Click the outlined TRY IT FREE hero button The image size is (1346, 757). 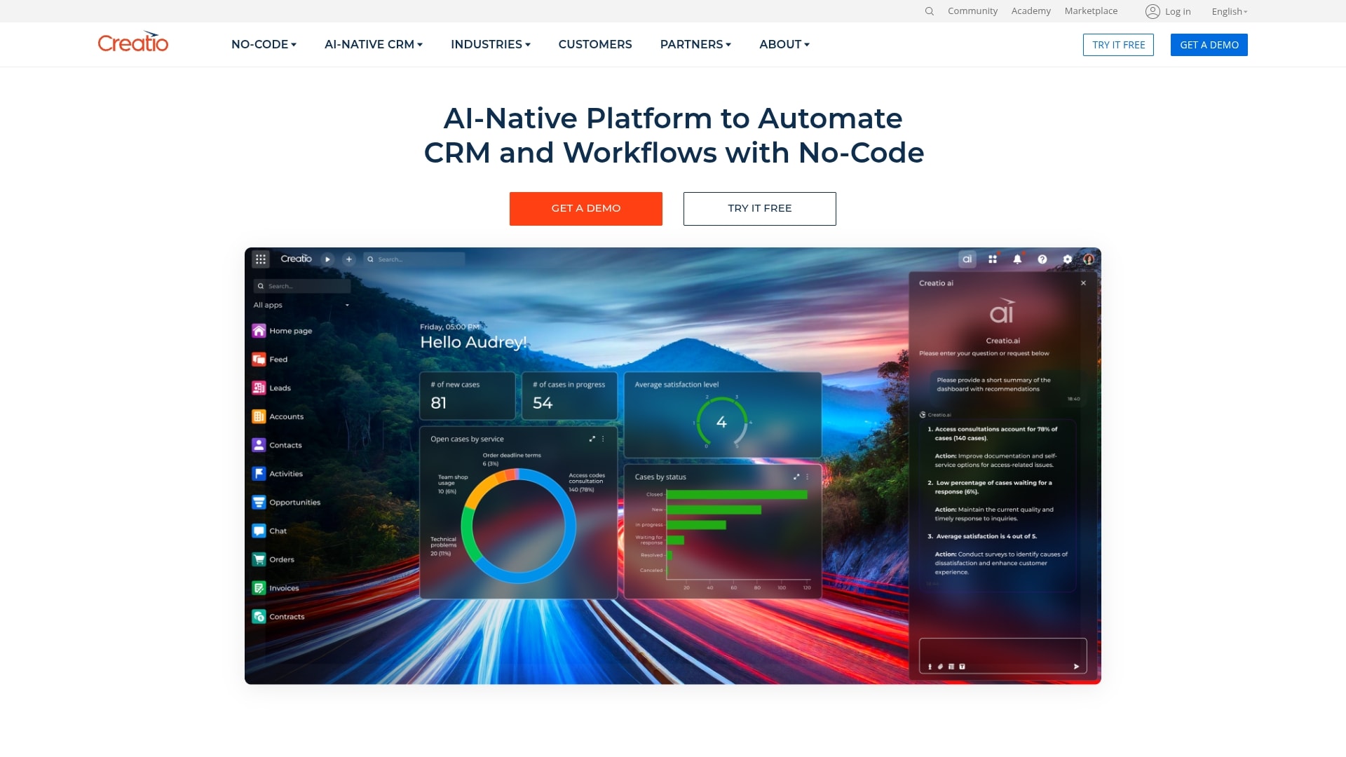pyautogui.click(x=759, y=208)
